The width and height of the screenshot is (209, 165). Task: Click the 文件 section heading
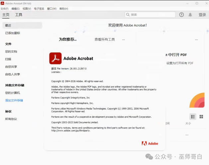[8, 44]
